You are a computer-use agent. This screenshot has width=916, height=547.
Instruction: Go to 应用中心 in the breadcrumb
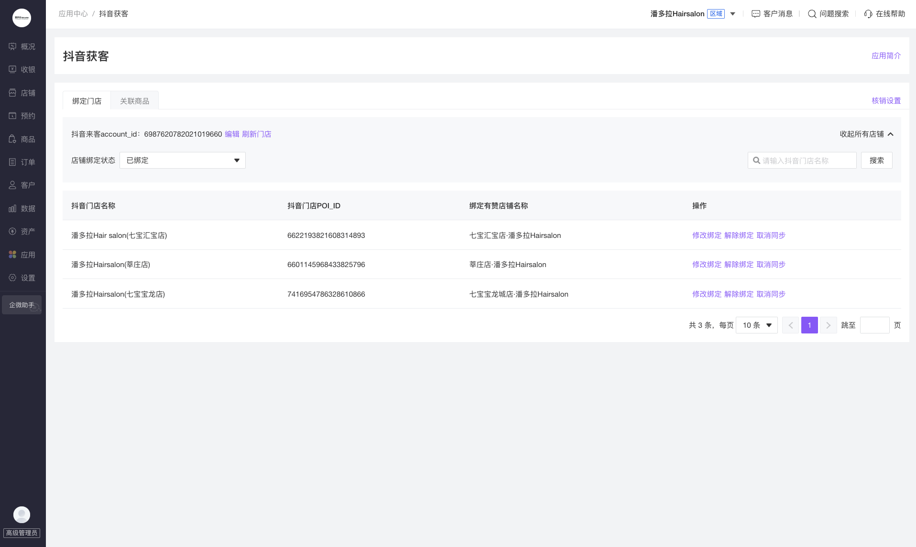tap(73, 14)
